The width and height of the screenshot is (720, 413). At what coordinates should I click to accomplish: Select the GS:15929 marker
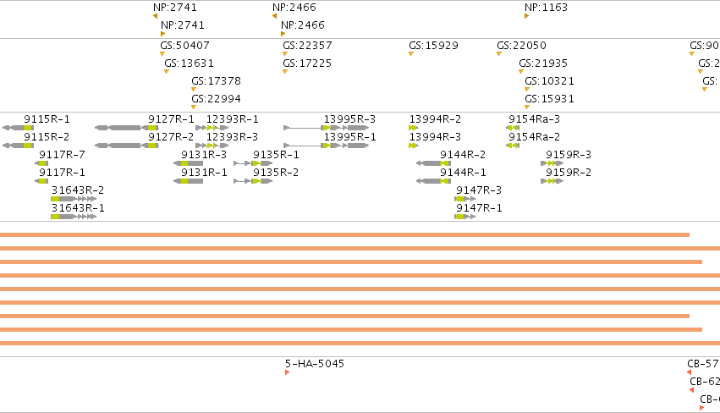pyautogui.click(x=411, y=54)
